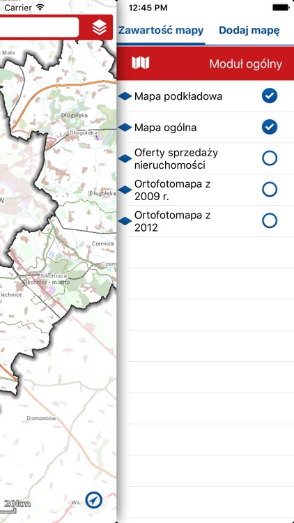Tap the Wi-Fi status icon
The width and height of the screenshot is (294, 523).
point(40,8)
